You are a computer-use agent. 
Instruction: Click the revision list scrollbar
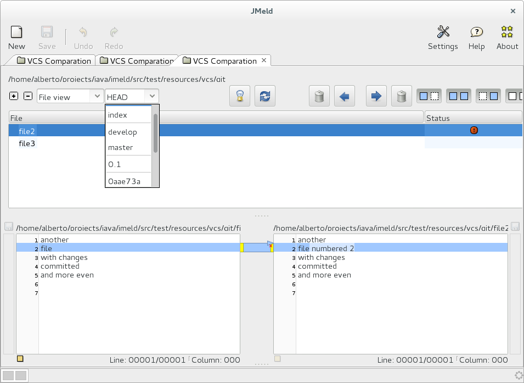coord(155,133)
